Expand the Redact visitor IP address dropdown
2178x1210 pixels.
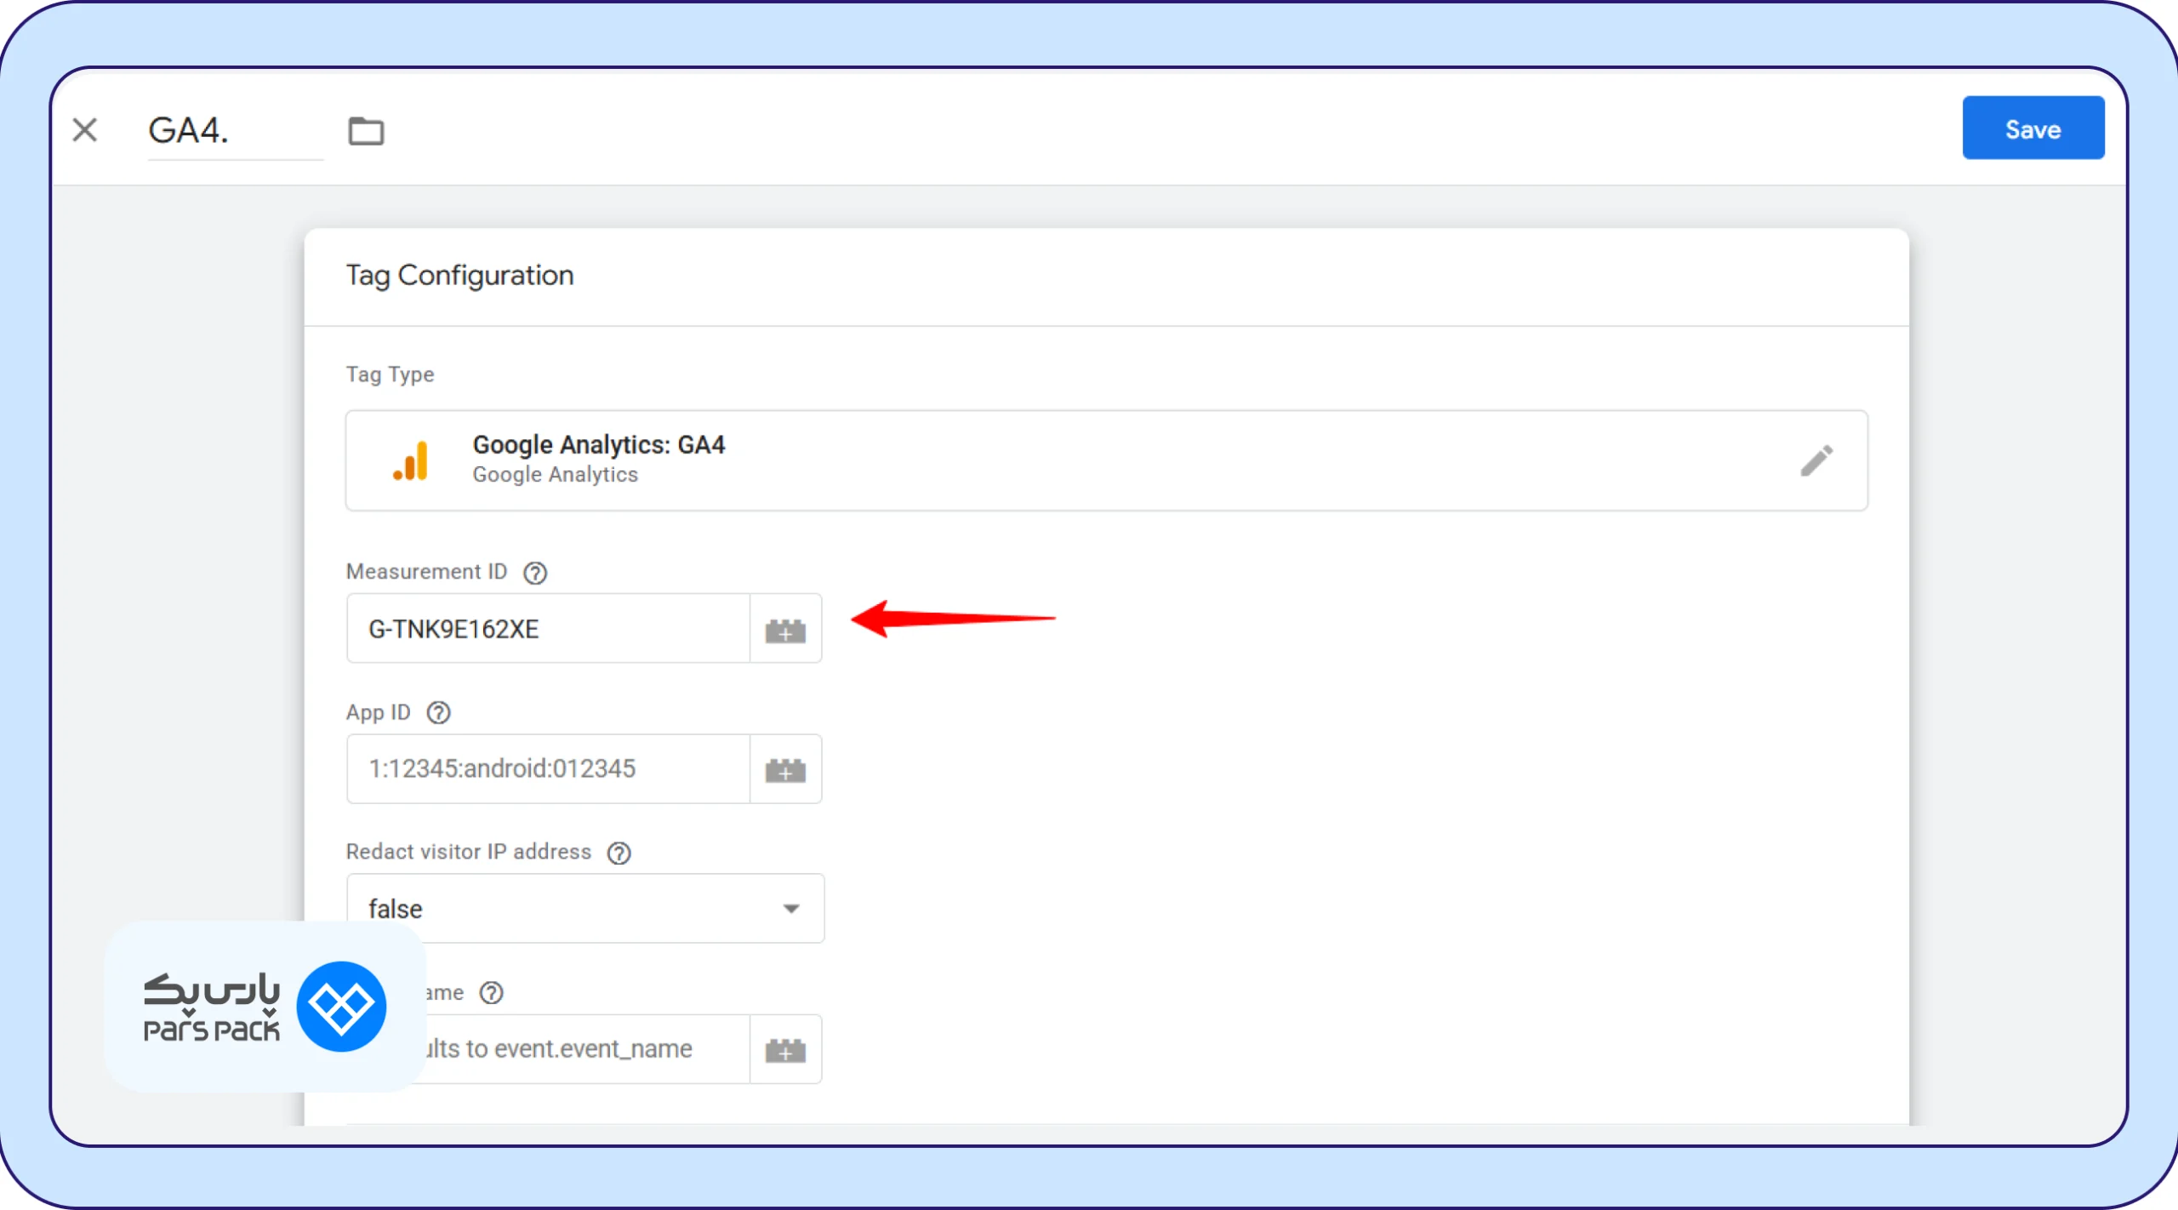(x=585, y=908)
